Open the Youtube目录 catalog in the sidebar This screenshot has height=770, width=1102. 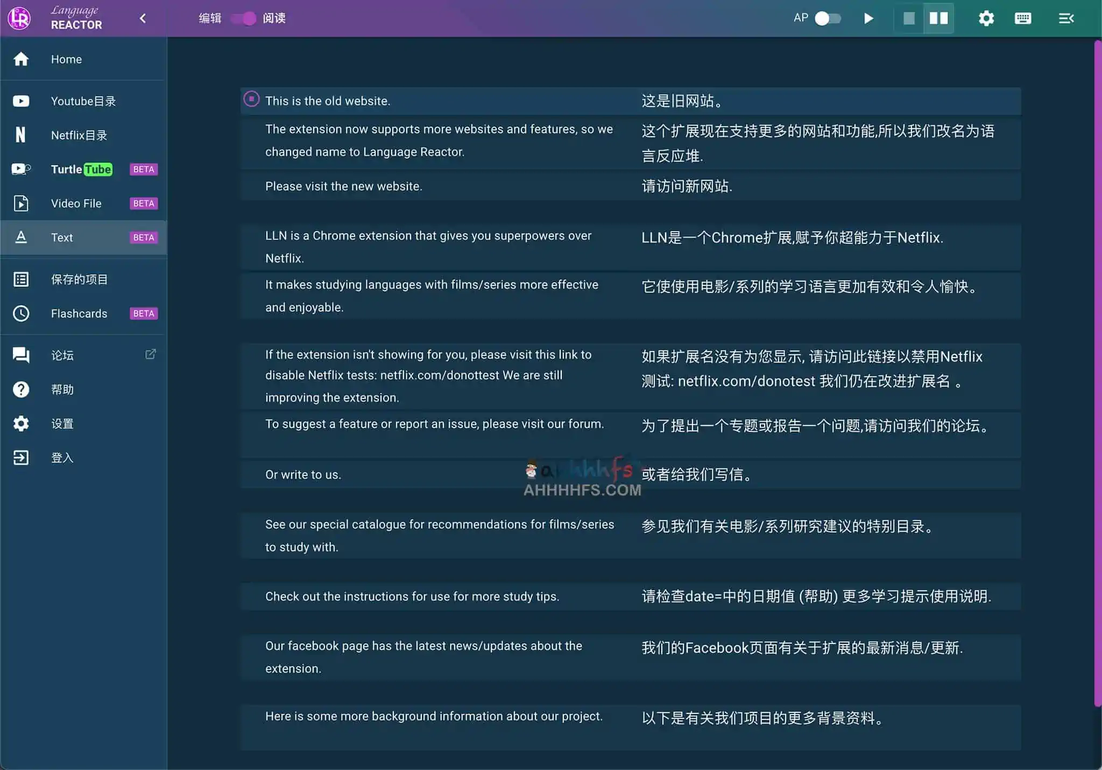[x=82, y=101]
